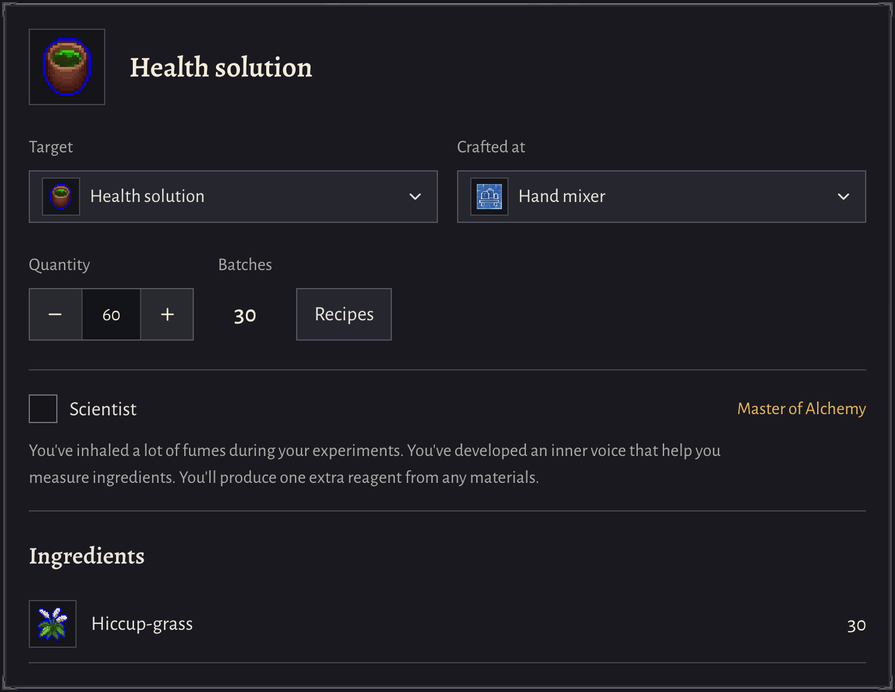Click the Crafted at label

click(491, 147)
